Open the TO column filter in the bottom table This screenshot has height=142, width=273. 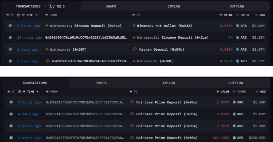pos(131,92)
